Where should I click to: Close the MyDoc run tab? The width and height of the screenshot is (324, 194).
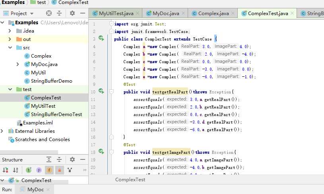coord(48,190)
